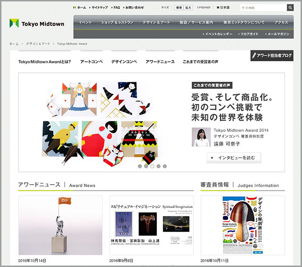Screen dimensions: 302x267
Task: Click the 遠藤 可奈子 portrait photo
Action: [x=201, y=137]
